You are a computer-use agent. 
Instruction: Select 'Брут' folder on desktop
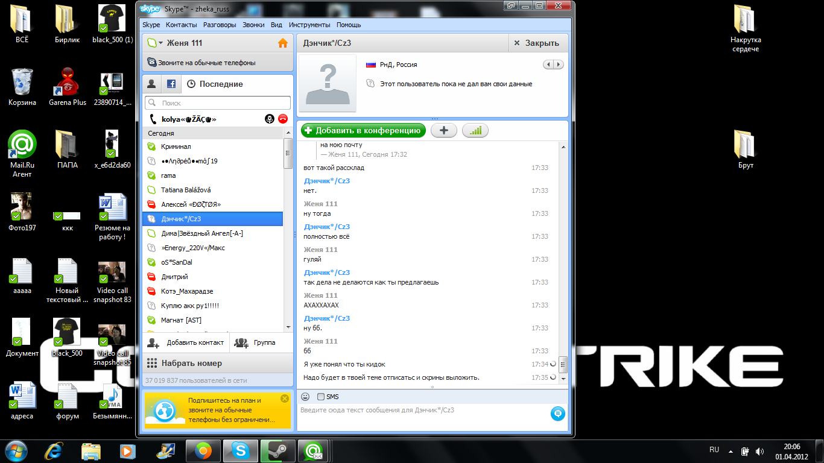[746, 149]
